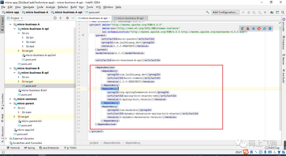
Task: Click Add Configuration button
Action: pyautogui.click(x=225, y=12)
